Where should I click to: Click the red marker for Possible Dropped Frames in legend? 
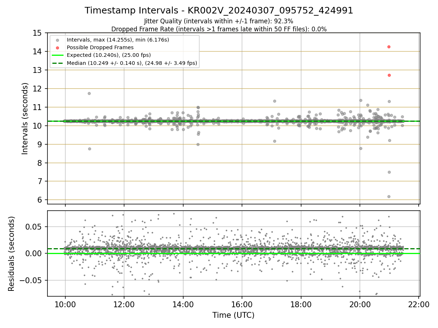(x=58, y=47)
